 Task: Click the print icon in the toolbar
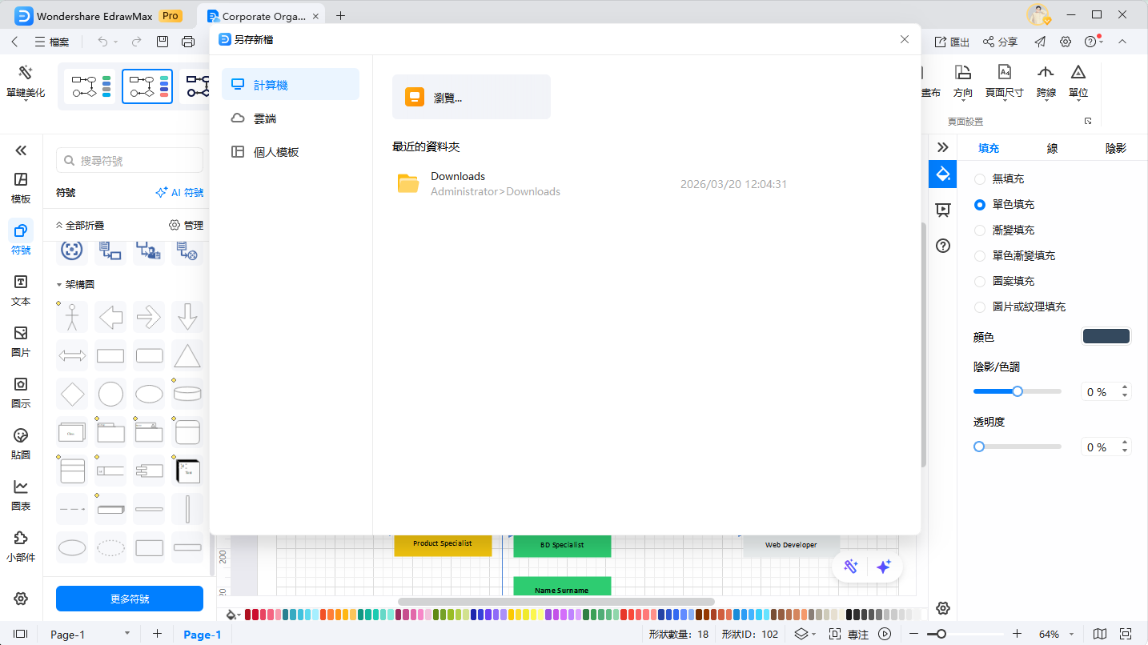[x=188, y=42]
